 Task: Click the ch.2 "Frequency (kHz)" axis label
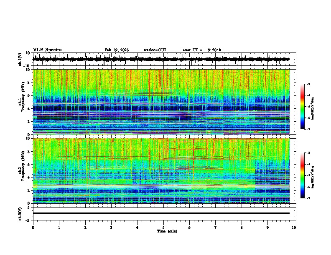coord(23,166)
